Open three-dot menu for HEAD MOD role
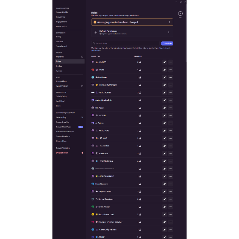Viewport: 239px width, 239px height. [x=171, y=131]
